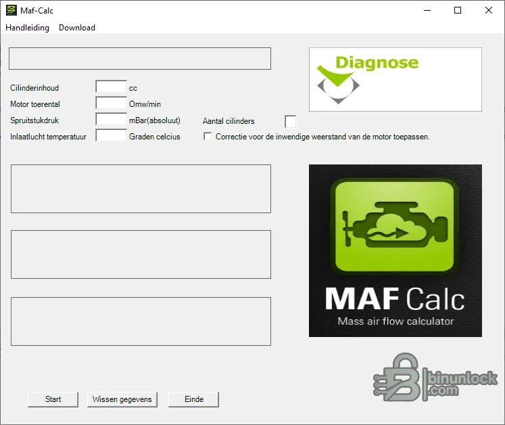Click the wide text box above Cilinderinhoud
505x425 pixels.
pyautogui.click(x=140, y=59)
